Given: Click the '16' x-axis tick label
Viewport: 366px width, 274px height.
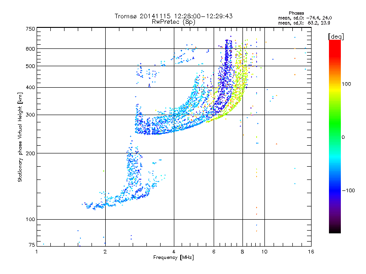Looking at the screenshot, I should point(311,252).
